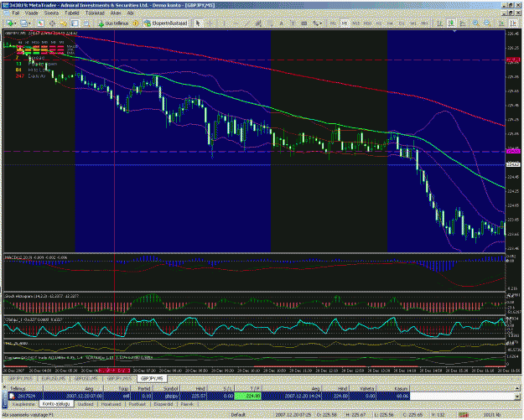The height and width of the screenshot is (420, 524).
Task: Click the zoom in magnifier icon
Action: click(475, 23)
